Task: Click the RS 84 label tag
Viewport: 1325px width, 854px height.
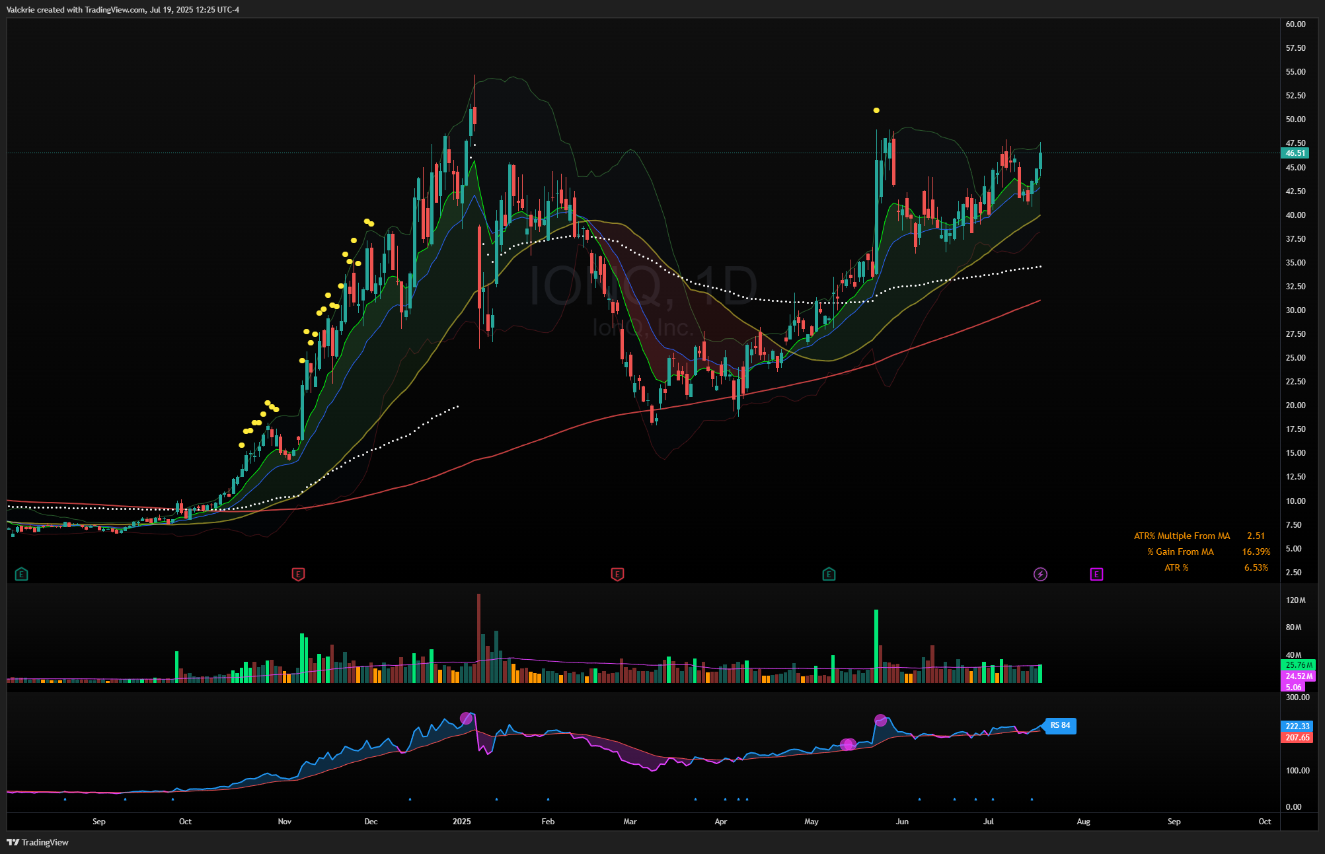Action: [x=1060, y=725]
